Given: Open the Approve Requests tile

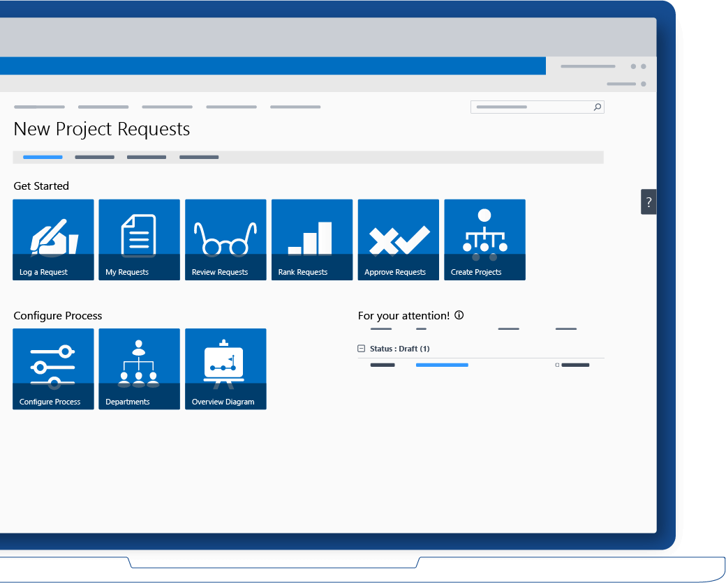Looking at the screenshot, I should pyautogui.click(x=398, y=239).
